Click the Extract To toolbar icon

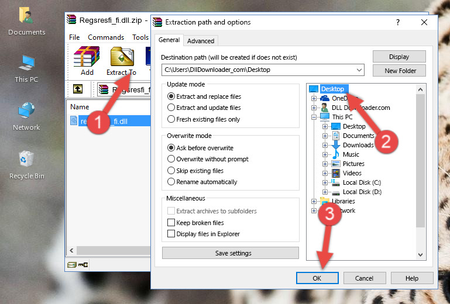click(x=122, y=56)
